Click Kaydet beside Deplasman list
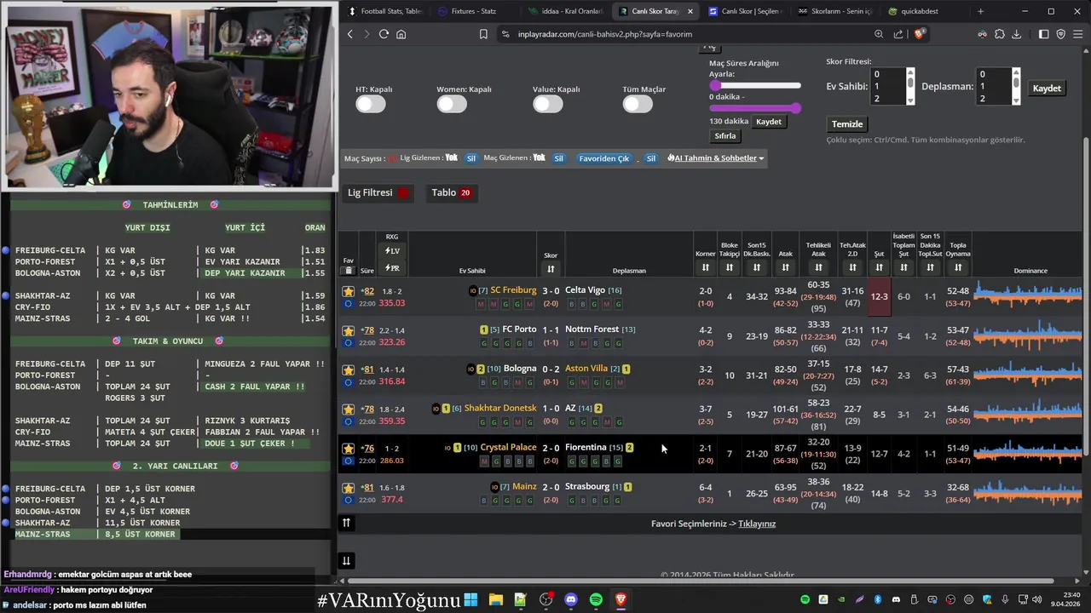 [x=1047, y=89]
